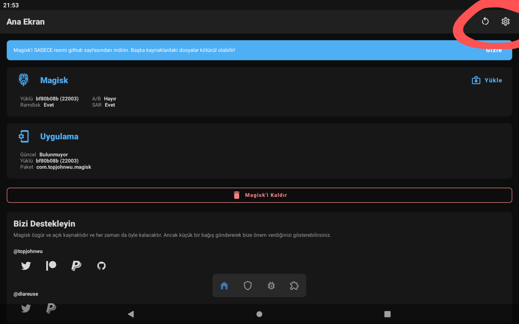Tap Android home circle button
Image resolution: width=519 pixels, height=324 pixels.
click(259, 314)
